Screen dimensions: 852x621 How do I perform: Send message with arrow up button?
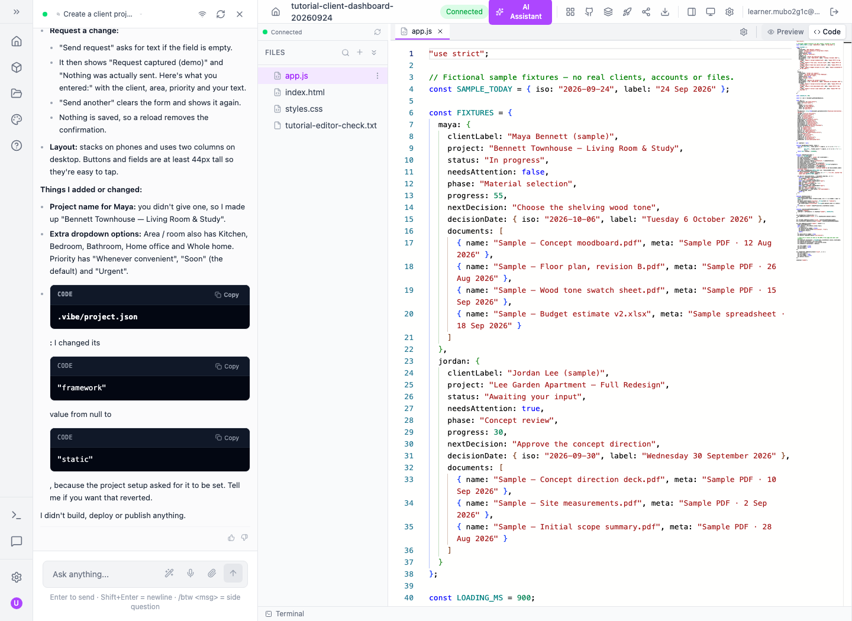click(233, 573)
